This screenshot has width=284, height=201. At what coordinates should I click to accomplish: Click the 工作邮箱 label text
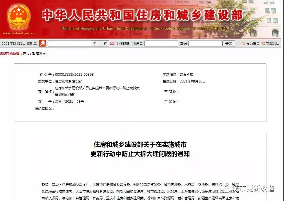click(123, 44)
